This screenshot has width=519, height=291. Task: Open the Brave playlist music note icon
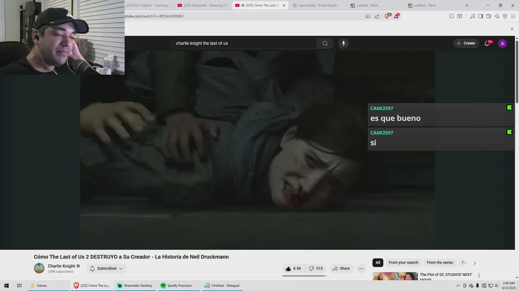coord(472,16)
